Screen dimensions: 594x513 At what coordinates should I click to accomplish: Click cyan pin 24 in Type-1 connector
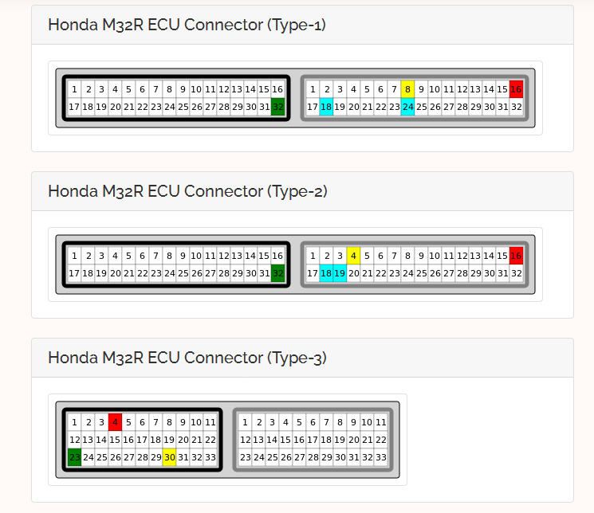coord(407,107)
